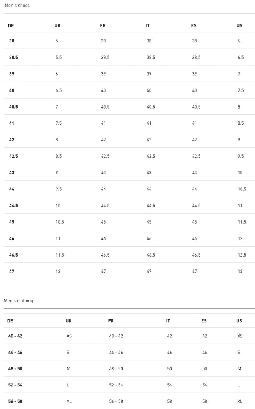
Task: Click DE shoe size 47 row label
Action: tap(12, 271)
